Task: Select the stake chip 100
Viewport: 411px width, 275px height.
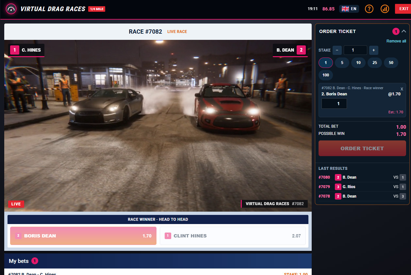Action: point(326,75)
